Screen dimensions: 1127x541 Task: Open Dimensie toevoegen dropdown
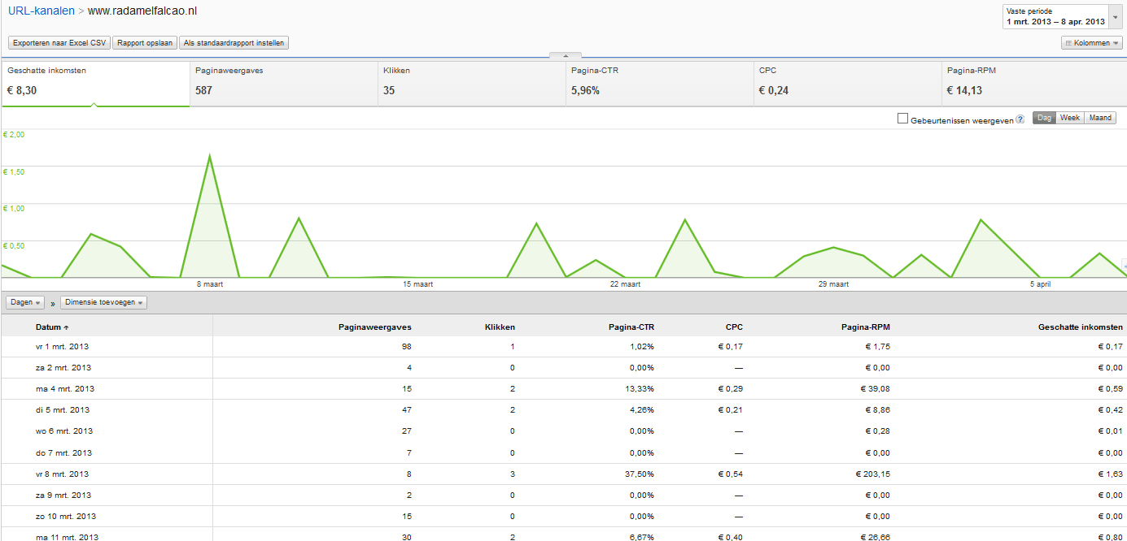104,302
